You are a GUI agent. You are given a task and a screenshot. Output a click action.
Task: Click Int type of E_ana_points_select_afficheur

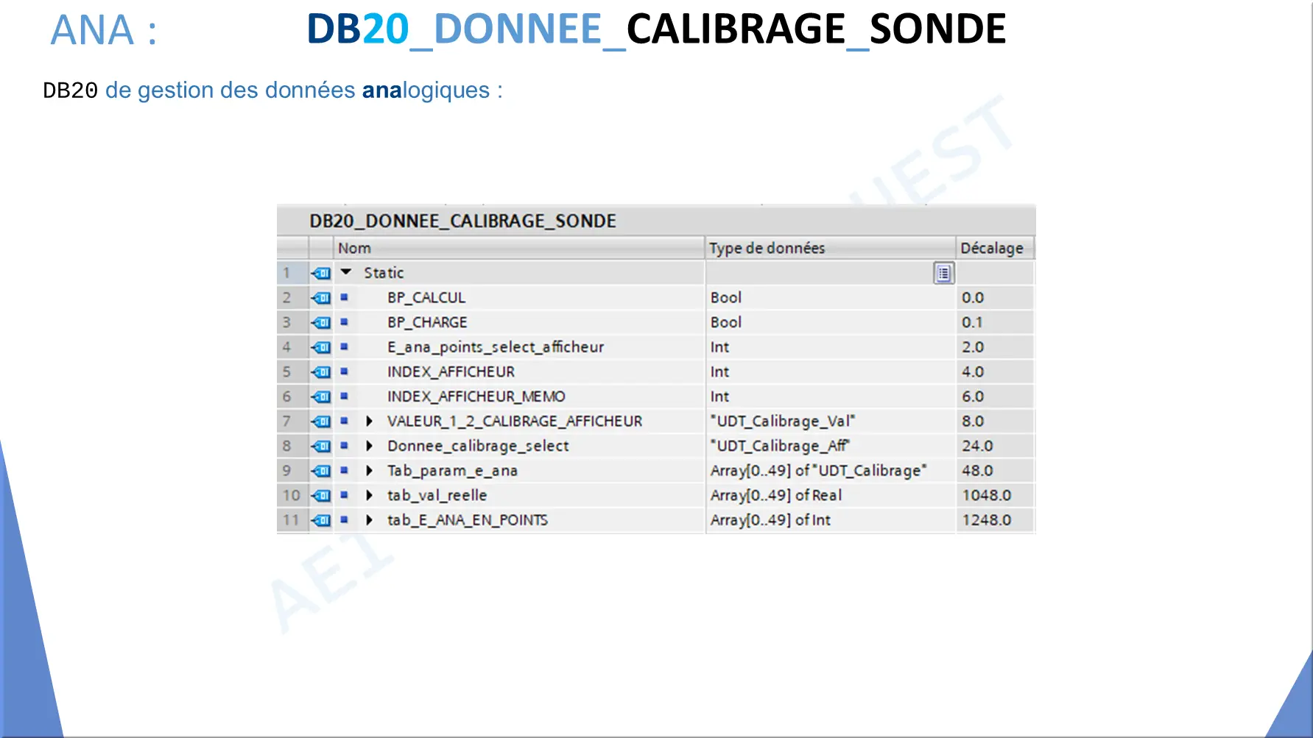pos(719,347)
